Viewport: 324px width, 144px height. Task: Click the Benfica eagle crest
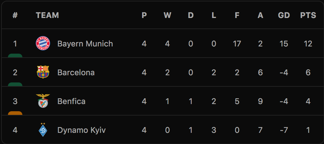click(43, 101)
